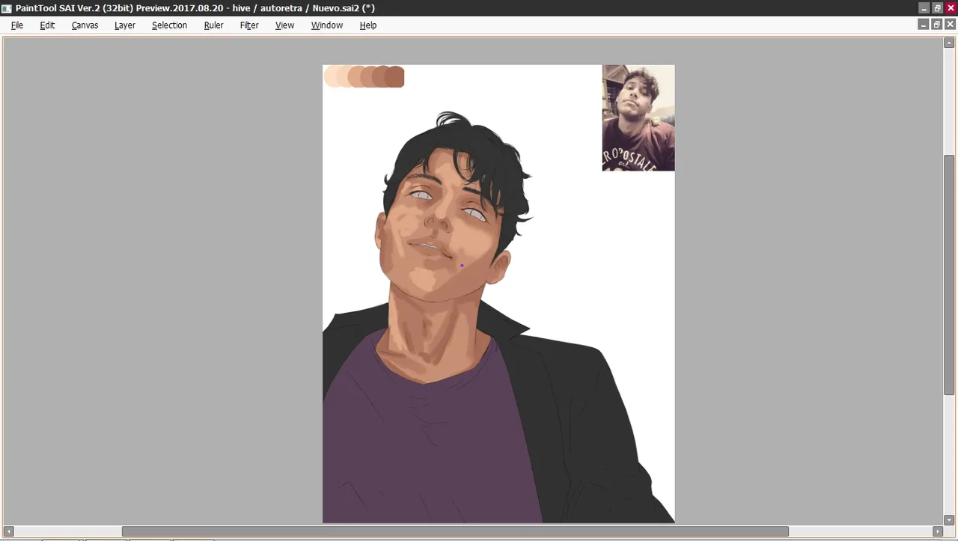Minimize the Nuevo.sai2 document window
Viewport: 958px width, 541px height.
924,25
